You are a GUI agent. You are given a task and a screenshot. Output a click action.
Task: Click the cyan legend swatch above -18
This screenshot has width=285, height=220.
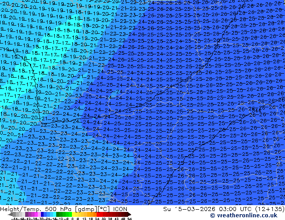tap(54, 214)
